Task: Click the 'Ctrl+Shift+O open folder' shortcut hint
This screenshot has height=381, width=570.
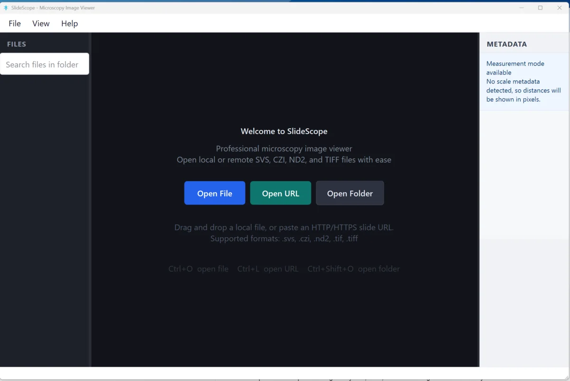Action: tap(354, 269)
